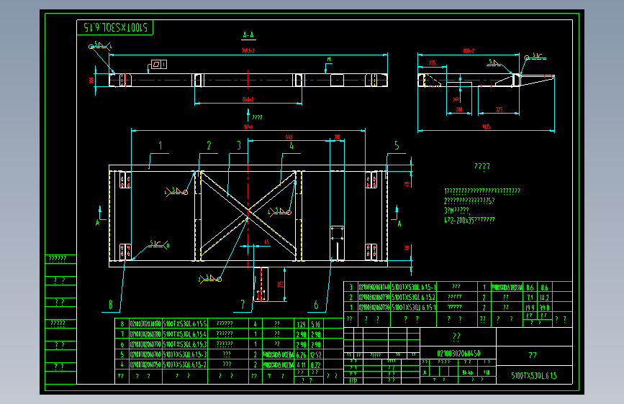
Task: Click parts list cell 5100TXS30L.6.15-3
Action: 185,354
